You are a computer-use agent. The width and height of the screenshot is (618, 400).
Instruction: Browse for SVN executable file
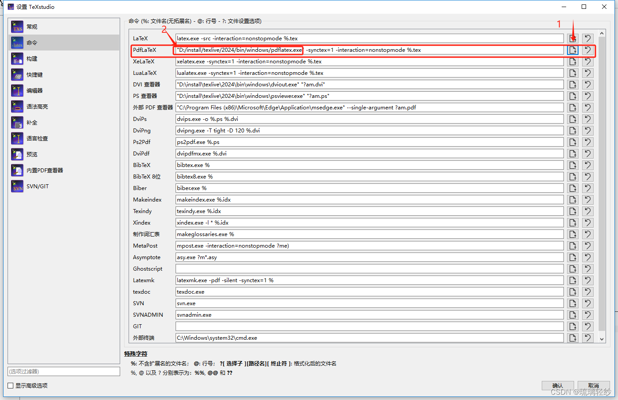[573, 303]
